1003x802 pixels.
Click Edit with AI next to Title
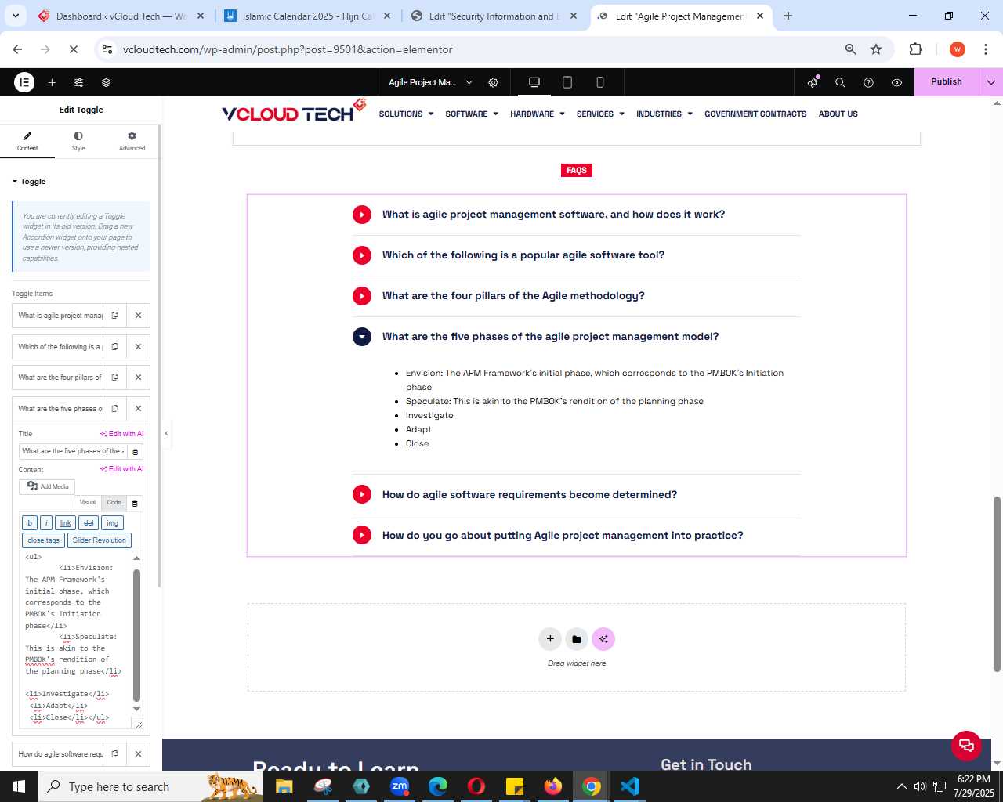tap(121, 433)
